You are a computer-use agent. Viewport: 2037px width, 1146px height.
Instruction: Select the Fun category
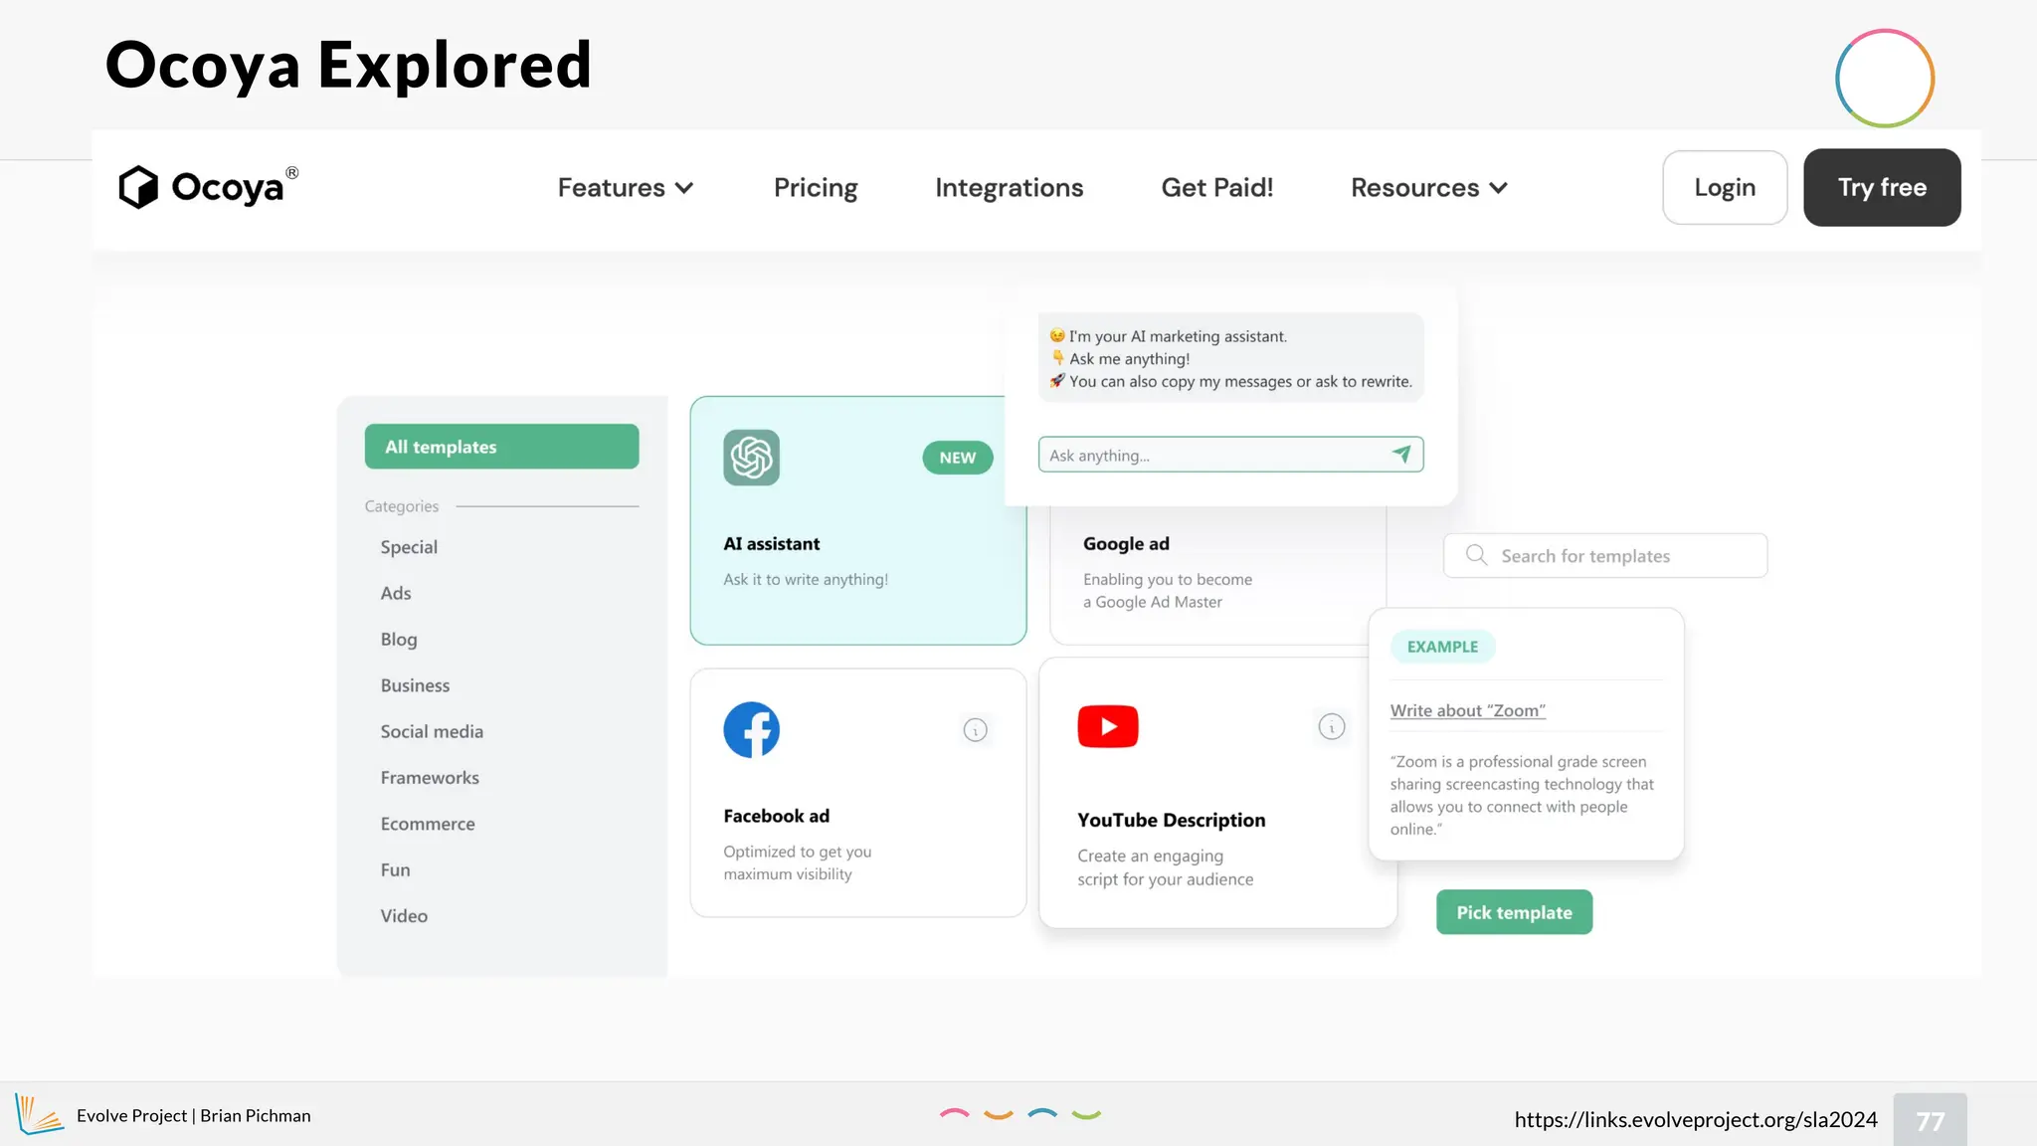395,869
